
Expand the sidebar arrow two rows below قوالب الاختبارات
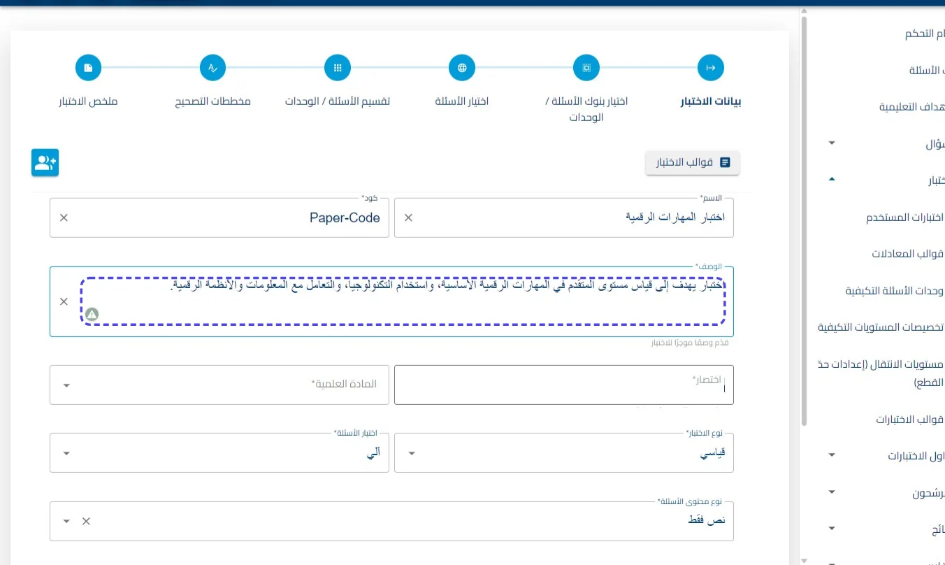click(831, 492)
